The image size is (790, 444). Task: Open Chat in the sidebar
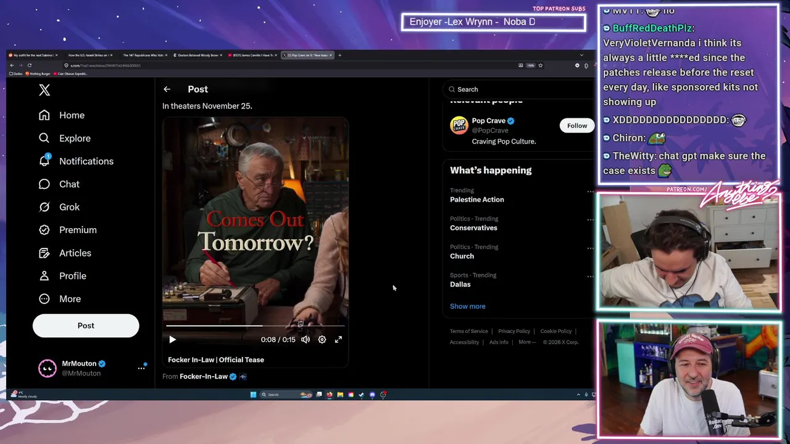(x=59, y=184)
